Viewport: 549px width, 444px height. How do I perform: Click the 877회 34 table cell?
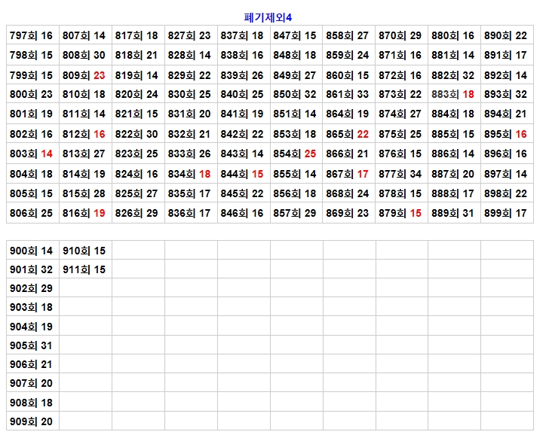tap(400, 174)
